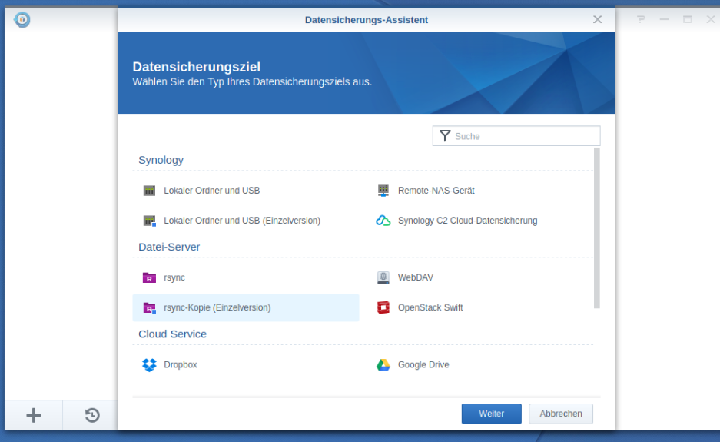The image size is (720, 442).
Task: Click the filter funnel icon in search box
Action: 444,136
